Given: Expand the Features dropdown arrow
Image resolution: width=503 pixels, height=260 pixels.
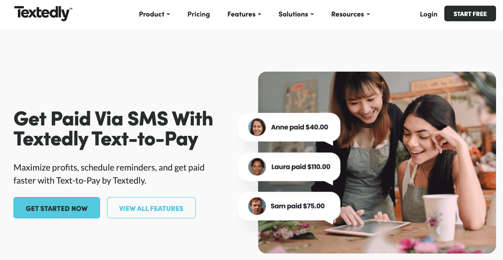Looking at the screenshot, I should pyautogui.click(x=260, y=14).
